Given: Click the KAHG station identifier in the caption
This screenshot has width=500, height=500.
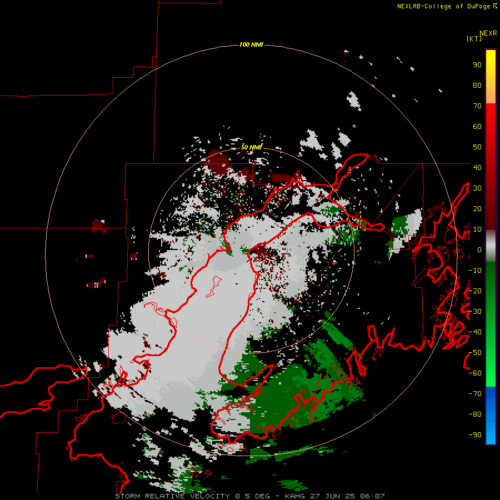Looking at the screenshot, I should point(294,496).
